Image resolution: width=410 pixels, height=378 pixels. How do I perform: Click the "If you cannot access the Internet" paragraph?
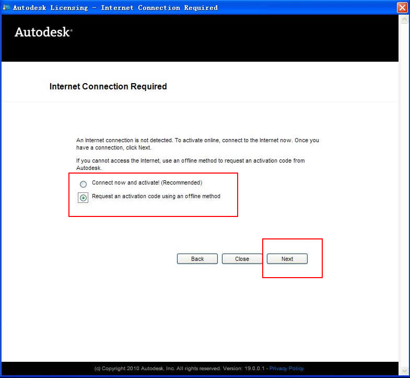coord(190,164)
